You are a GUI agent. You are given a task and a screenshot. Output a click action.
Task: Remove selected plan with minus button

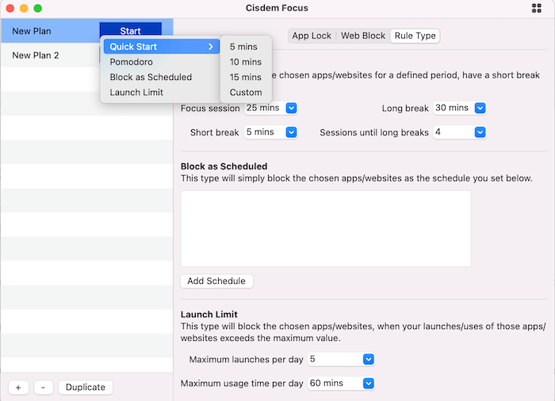(x=43, y=388)
